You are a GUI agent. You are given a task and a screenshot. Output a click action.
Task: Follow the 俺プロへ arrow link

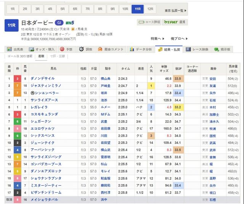(x=179, y=38)
